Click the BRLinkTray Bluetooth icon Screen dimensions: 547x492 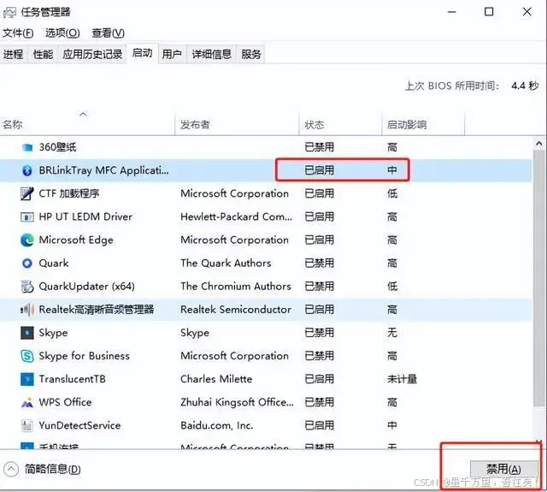tap(27, 170)
